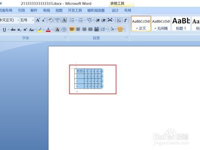Screen dimensions: 200x150
Task: Toggle align text left
Action: pyautogui.click(x=72, y=29)
